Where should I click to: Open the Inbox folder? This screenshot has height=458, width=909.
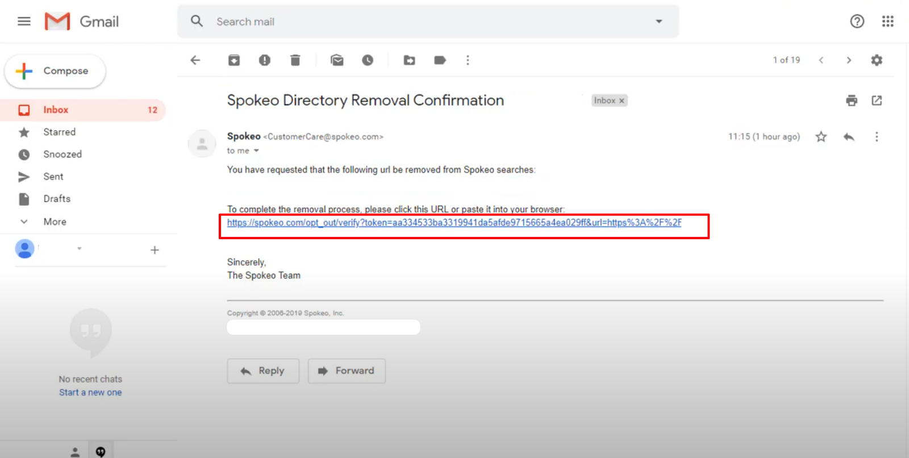coord(83,110)
